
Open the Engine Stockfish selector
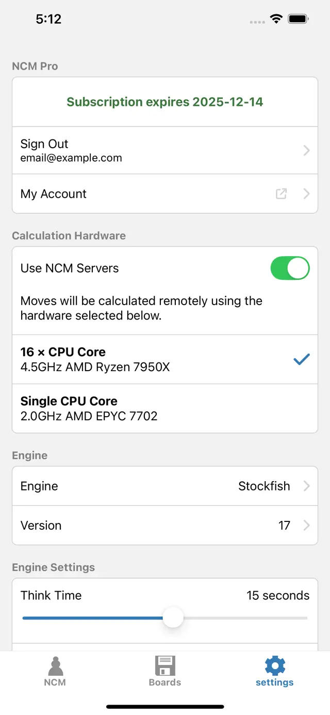click(x=165, y=486)
